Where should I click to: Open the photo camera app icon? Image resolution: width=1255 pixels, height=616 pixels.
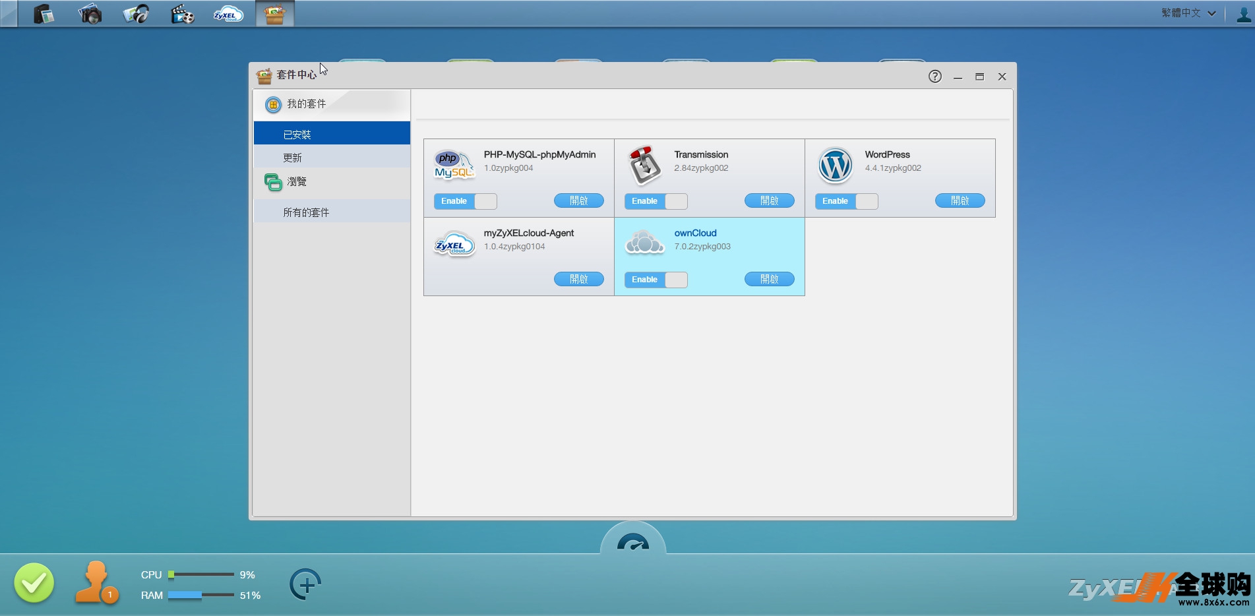[x=90, y=14]
